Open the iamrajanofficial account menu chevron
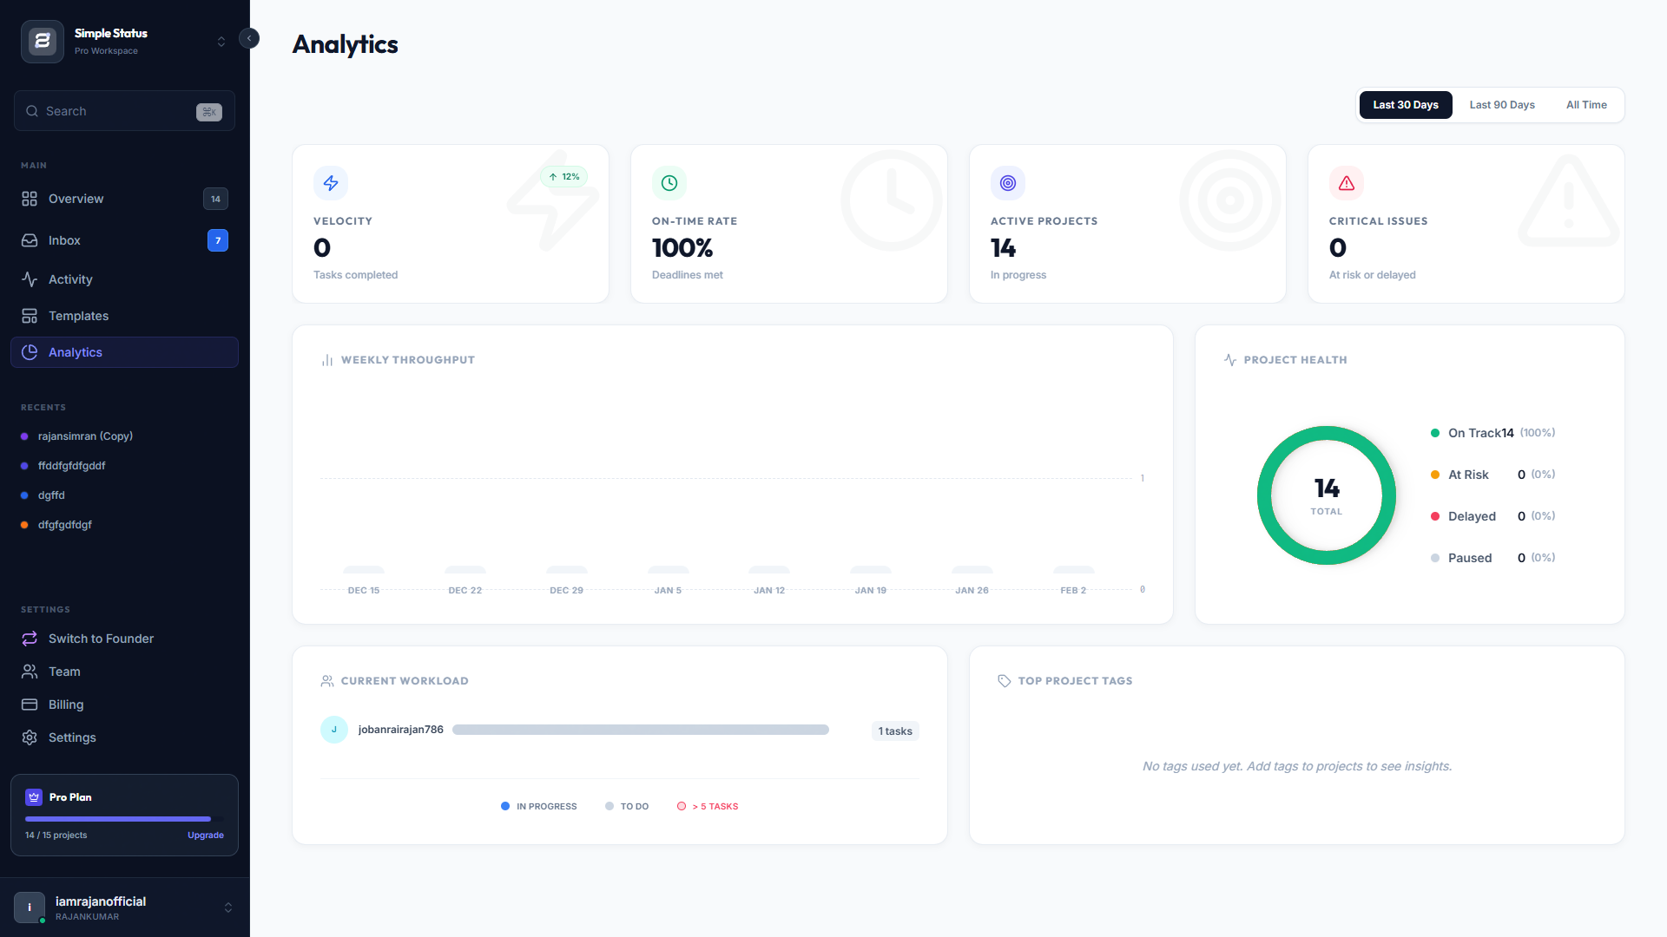Screen dimensions: 1667x937 228,908
